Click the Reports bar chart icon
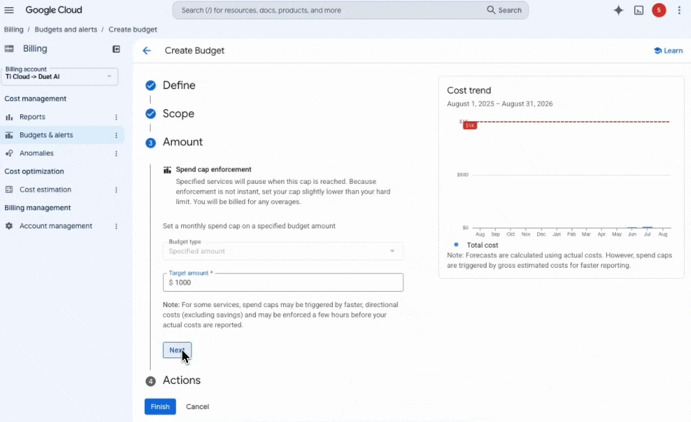The width and height of the screenshot is (691, 422). [x=9, y=117]
